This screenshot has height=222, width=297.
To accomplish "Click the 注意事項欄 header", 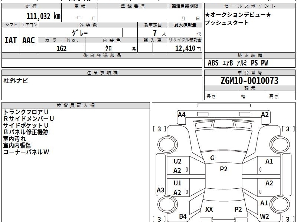I will click(102, 73).
